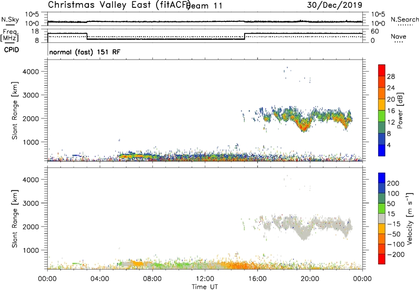The image size is (419, 290).
Task: Click the "Power [dB]" colorbar label
Action: point(400,110)
